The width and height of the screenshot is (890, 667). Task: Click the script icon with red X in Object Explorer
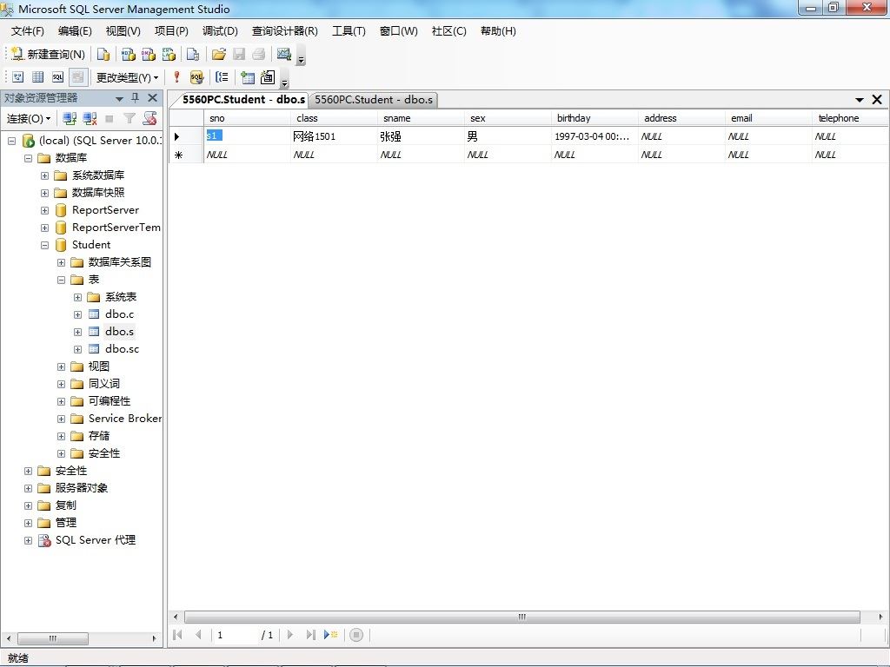[x=149, y=118]
